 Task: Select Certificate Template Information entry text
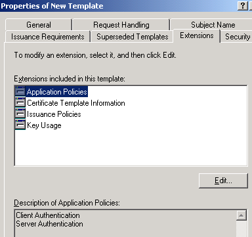pyautogui.click(x=76, y=103)
